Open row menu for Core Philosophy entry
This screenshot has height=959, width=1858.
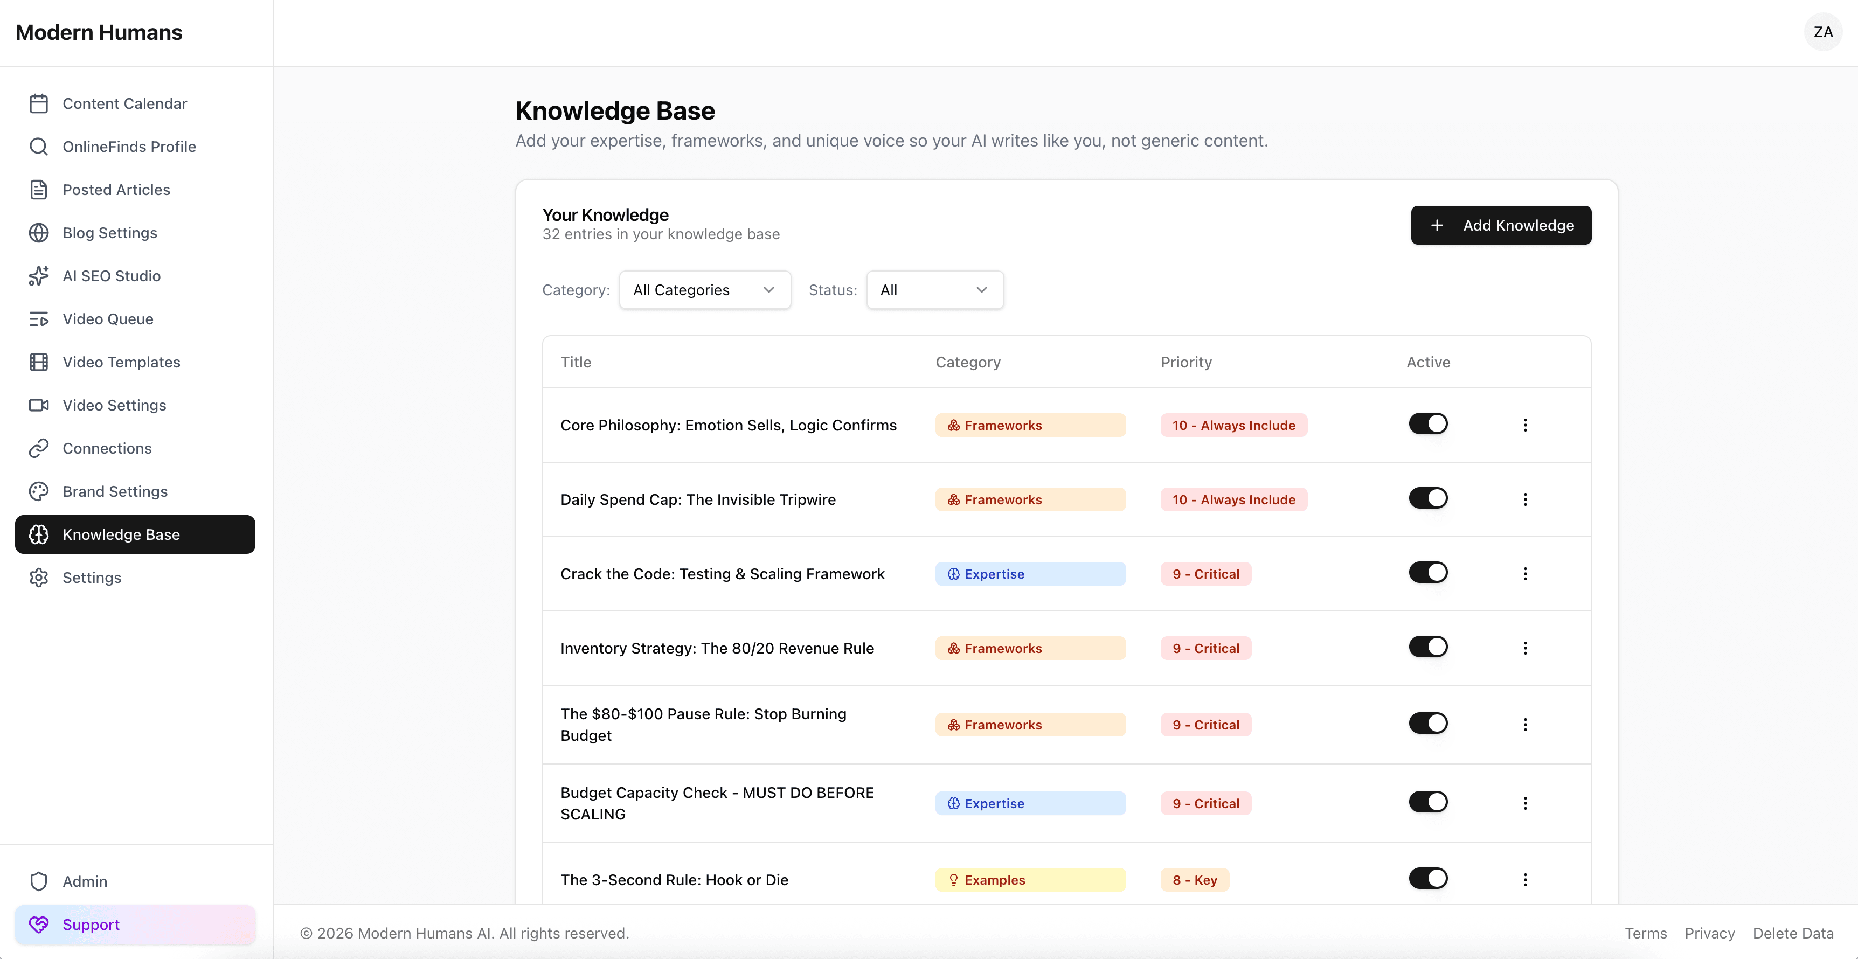(x=1525, y=426)
